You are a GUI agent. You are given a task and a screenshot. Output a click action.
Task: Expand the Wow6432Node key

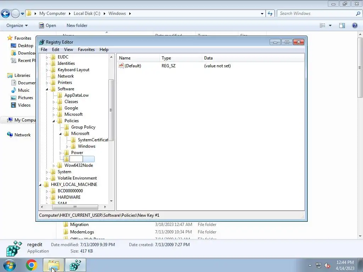coord(54,166)
